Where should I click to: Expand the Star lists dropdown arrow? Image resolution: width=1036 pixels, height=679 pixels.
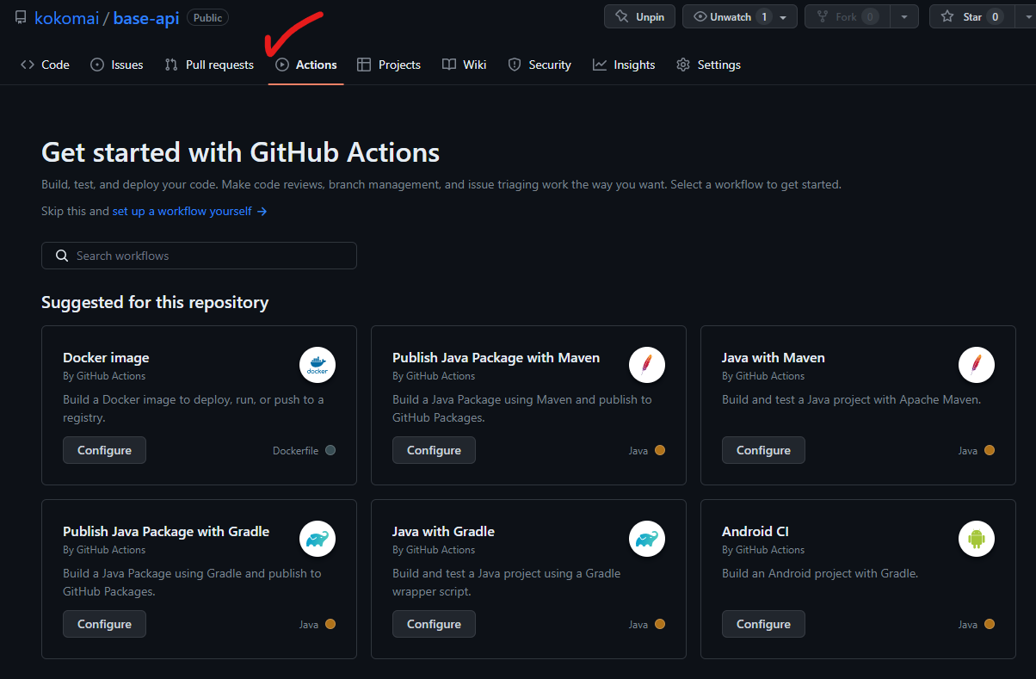[x=1024, y=16]
